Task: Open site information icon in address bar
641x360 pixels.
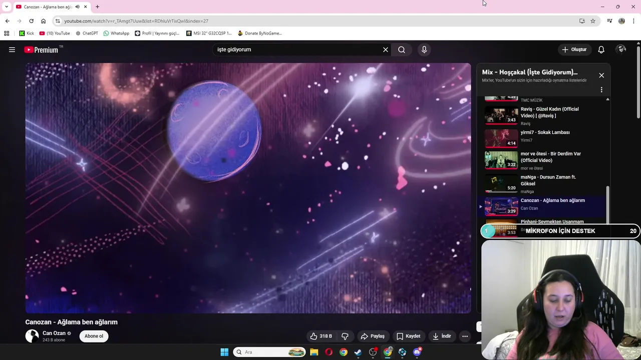Action: click(x=58, y=21)
